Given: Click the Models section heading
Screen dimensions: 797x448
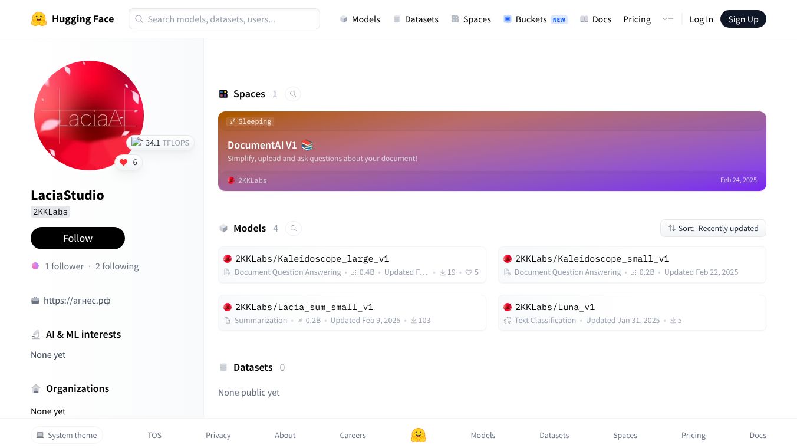Looking at the screenshot, I should click(x=249, y=228).
